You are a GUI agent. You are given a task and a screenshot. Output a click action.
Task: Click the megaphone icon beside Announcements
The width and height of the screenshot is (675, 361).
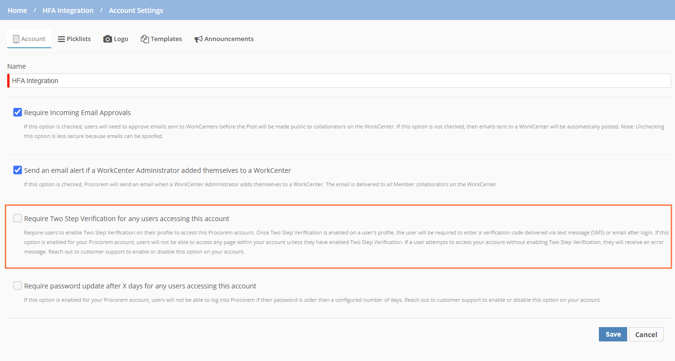(198, 39)
